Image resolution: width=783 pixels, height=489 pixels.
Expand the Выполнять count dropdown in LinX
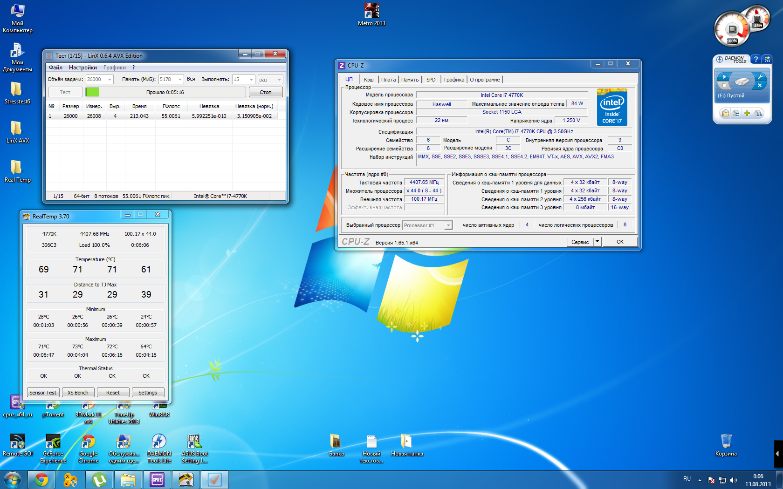click(x=252, y=80)
